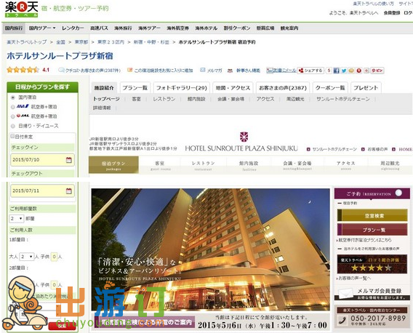This screenshot has height=333, width=413.
Task: Click the check-in date field 2015/07/10
Action: 42,160
